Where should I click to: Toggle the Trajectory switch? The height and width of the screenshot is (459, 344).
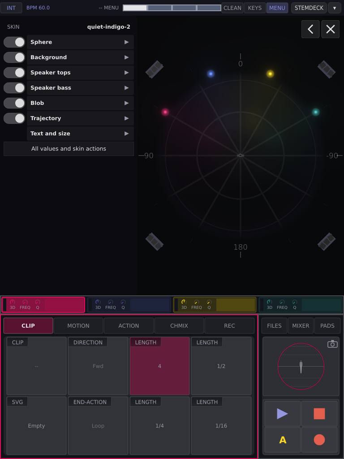pyautogui.click(x=14, y=118)
